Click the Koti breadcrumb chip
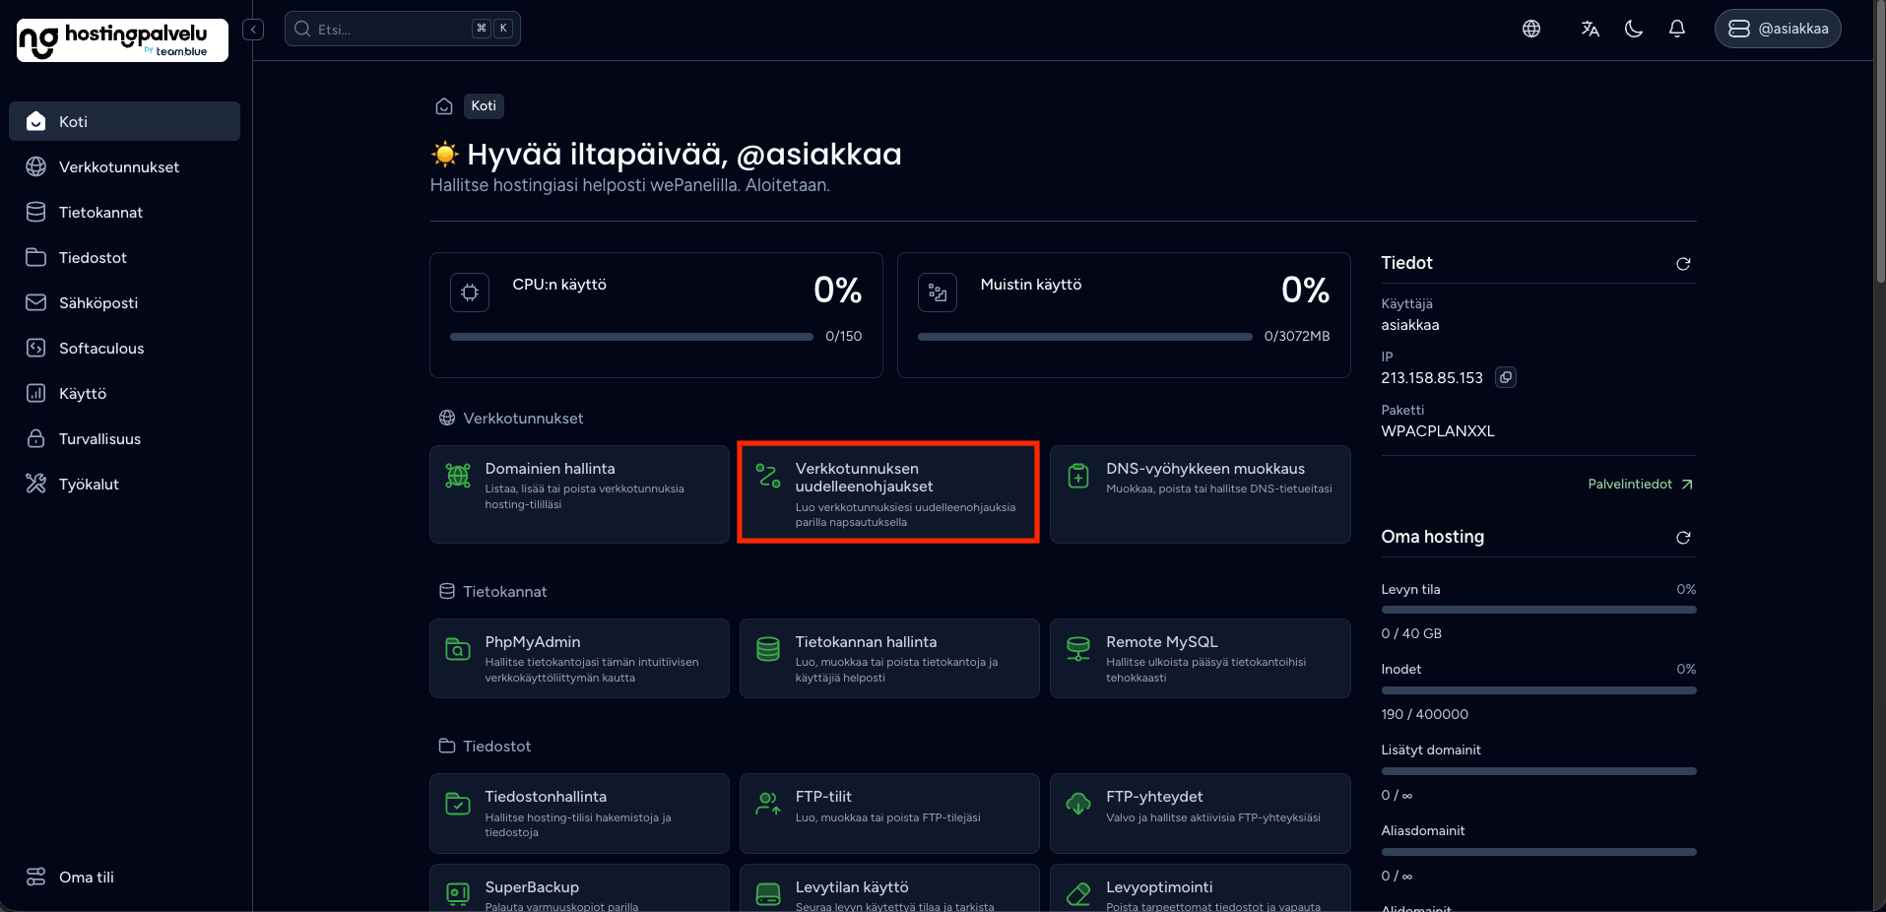Screen dimensions: 1886x912 coord(484,105)
